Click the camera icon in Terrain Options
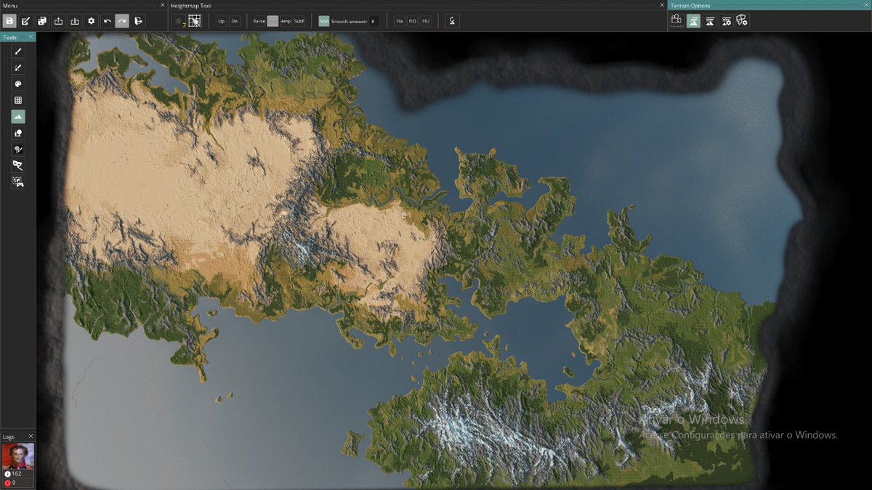This screenshot has height=490, width=872. 677,21
